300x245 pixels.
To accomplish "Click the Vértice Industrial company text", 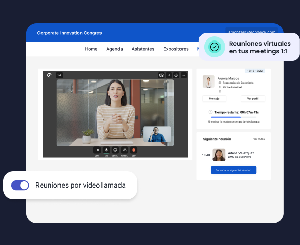I will (232, 87).
